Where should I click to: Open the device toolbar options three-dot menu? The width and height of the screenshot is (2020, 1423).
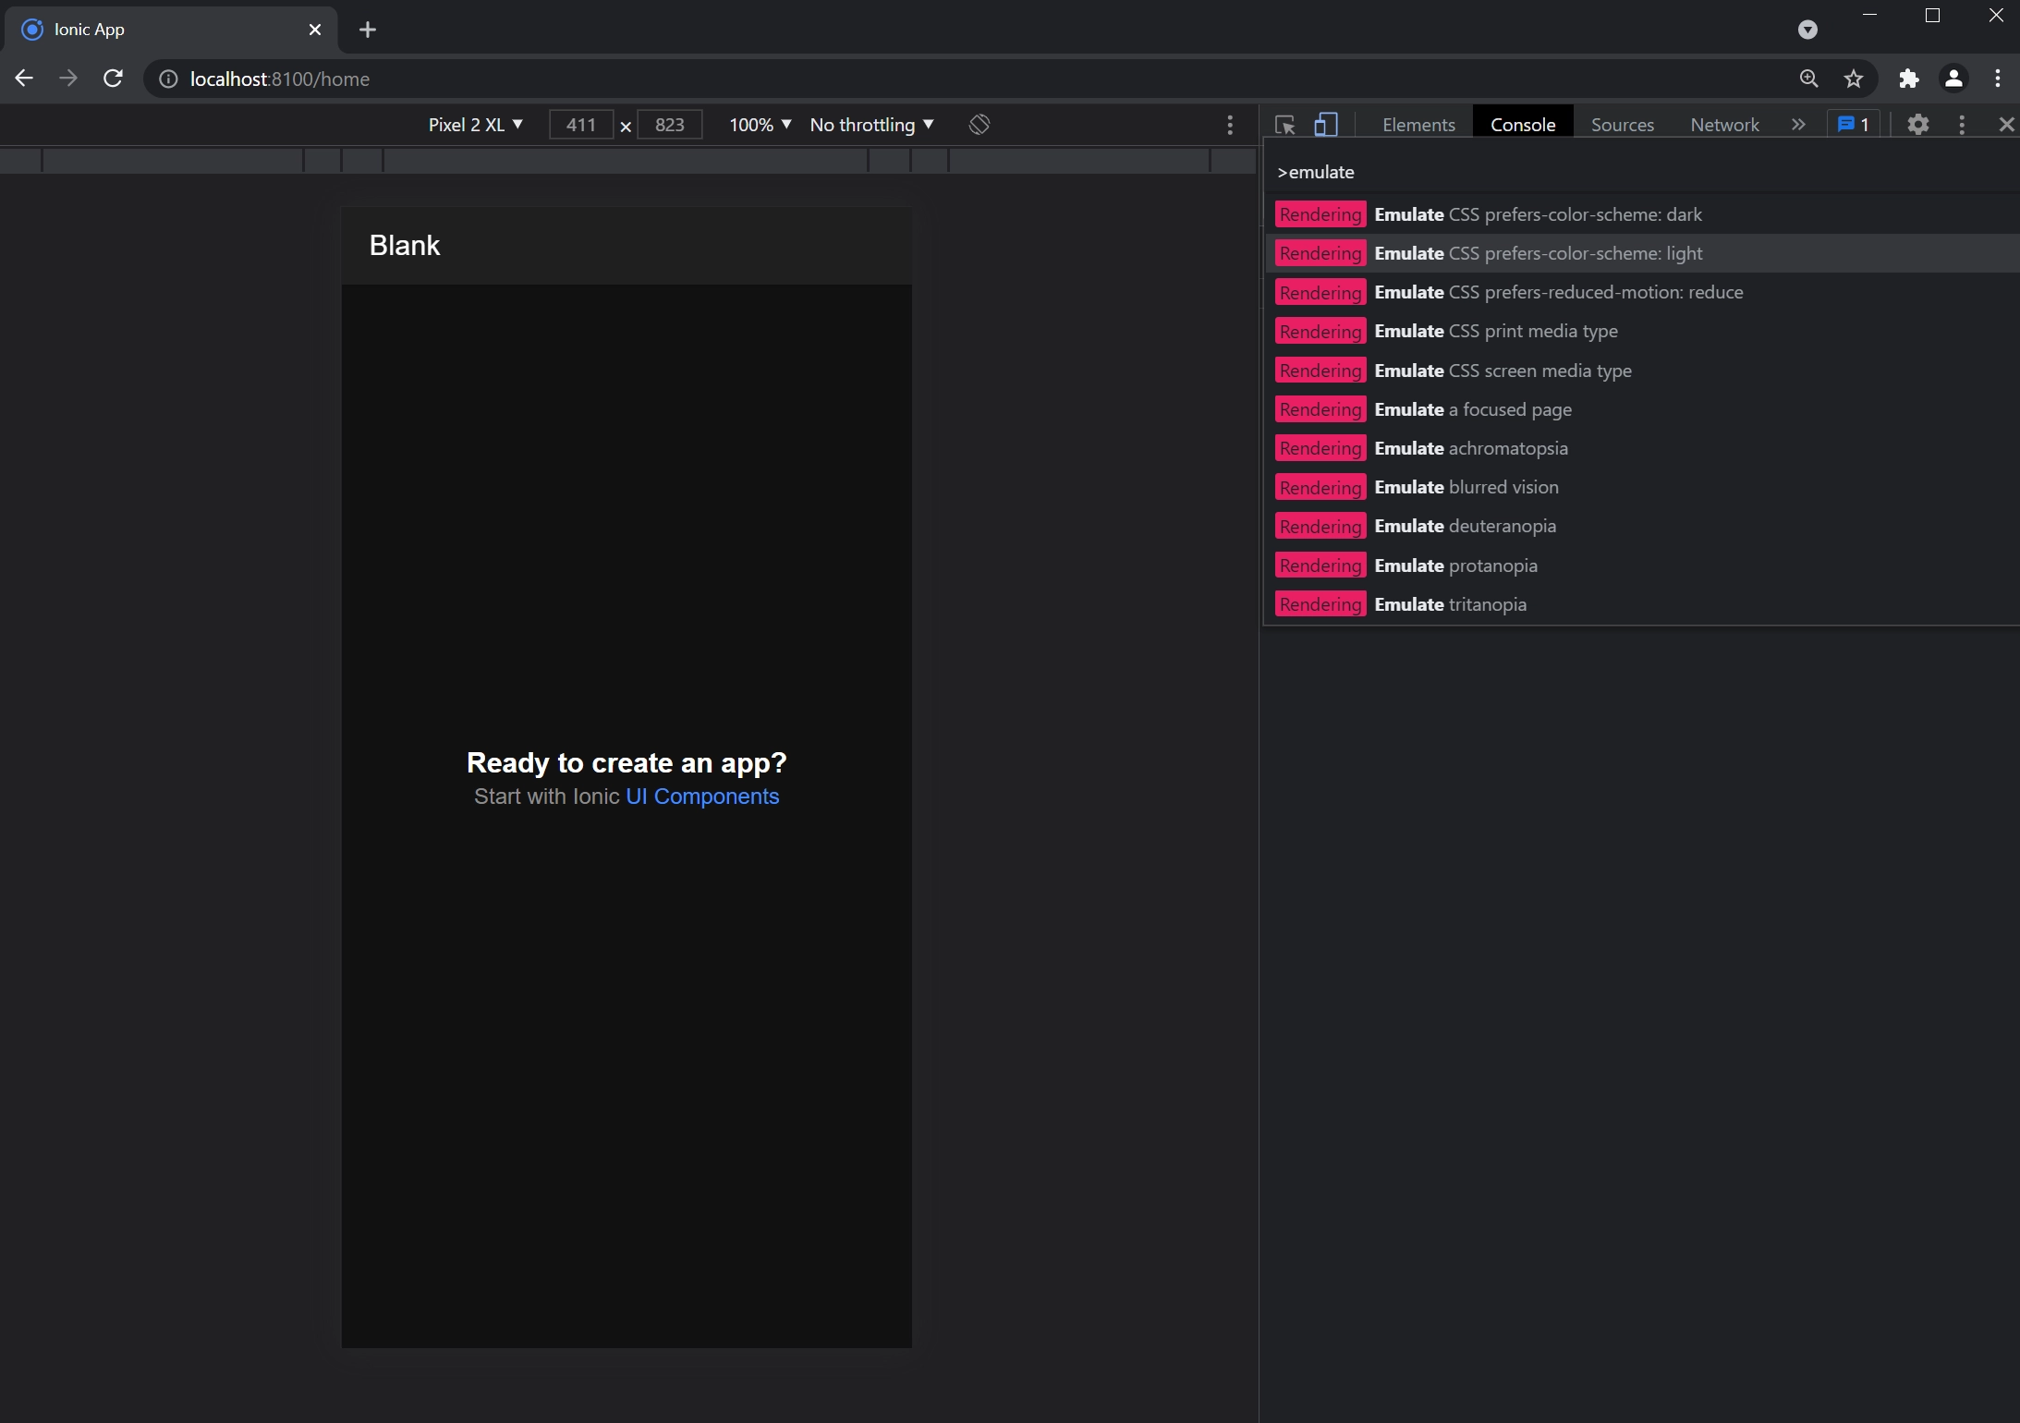coord(1230,124)
